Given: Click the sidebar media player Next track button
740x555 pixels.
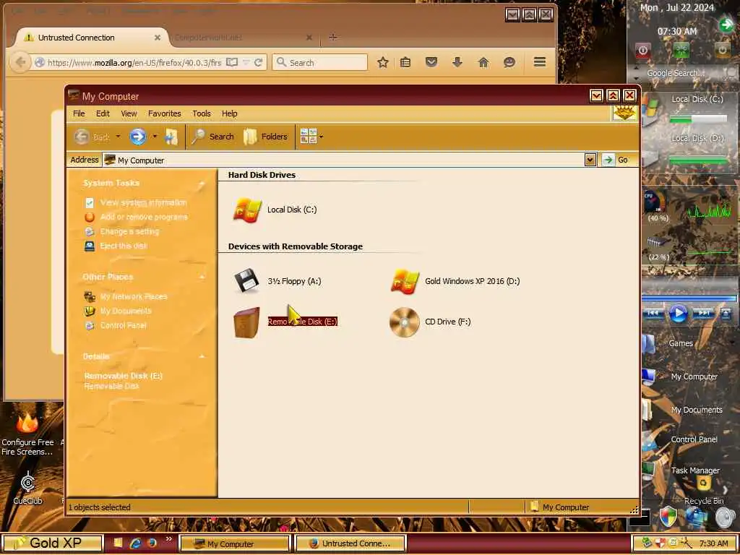Looking at the screenshot, I should coord(703,313).
